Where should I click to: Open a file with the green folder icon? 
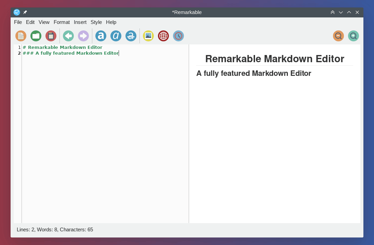click(36, 36)
